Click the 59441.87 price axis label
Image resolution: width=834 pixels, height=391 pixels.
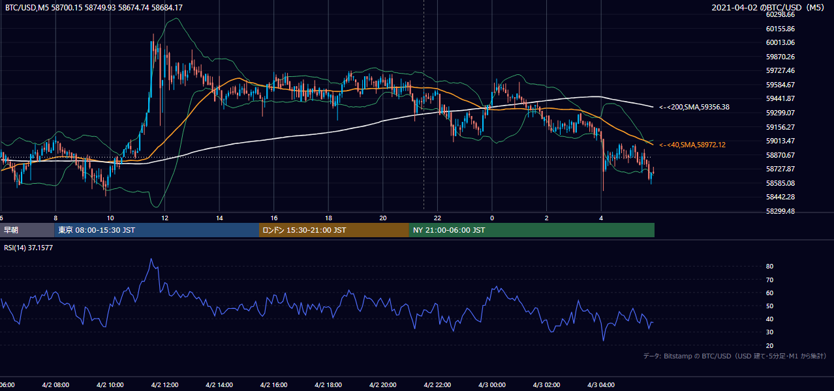(x=780, y=98)
